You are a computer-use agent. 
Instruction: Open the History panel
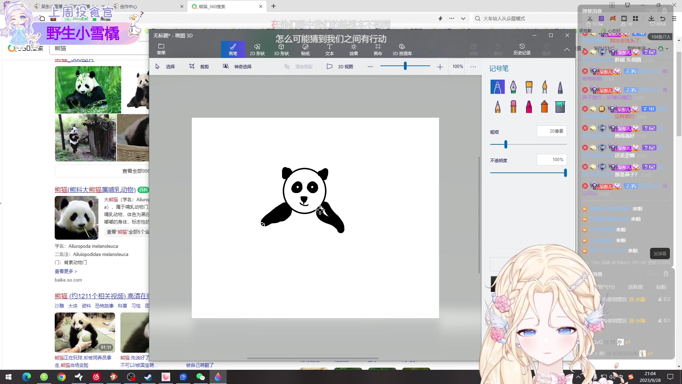click(x=522, y=49)
